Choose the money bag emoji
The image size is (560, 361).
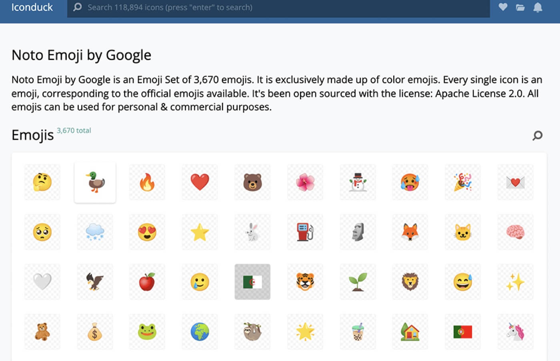pyautogui.click(x=95, y=332)
